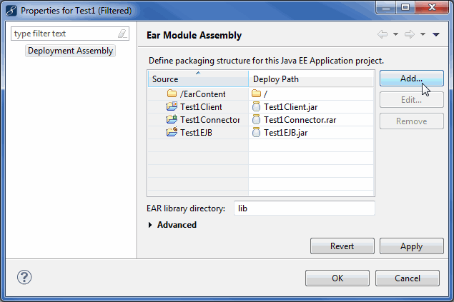Viewport: 454px width, 302px height.
Task: Click the Test1Connector.rar archive icon
Action: tap(257, 119)
